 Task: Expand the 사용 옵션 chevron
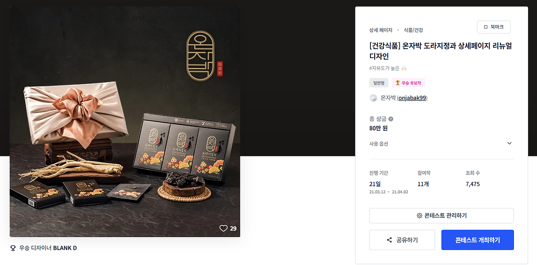pos(509,143)
